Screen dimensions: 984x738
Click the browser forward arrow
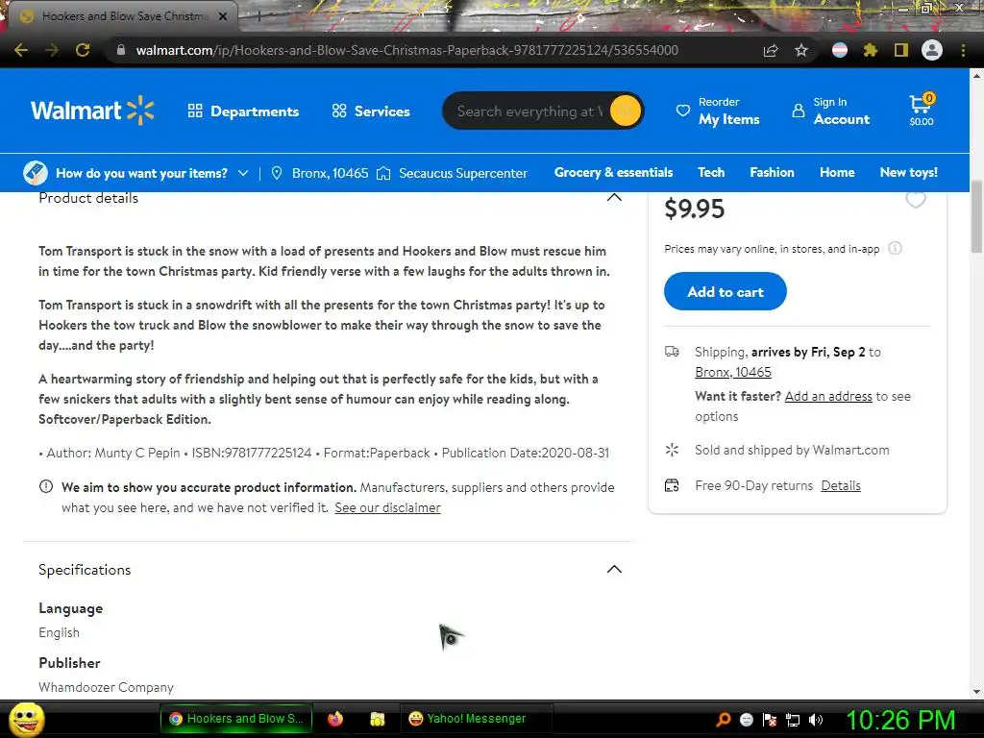click(x=52, y=50)
